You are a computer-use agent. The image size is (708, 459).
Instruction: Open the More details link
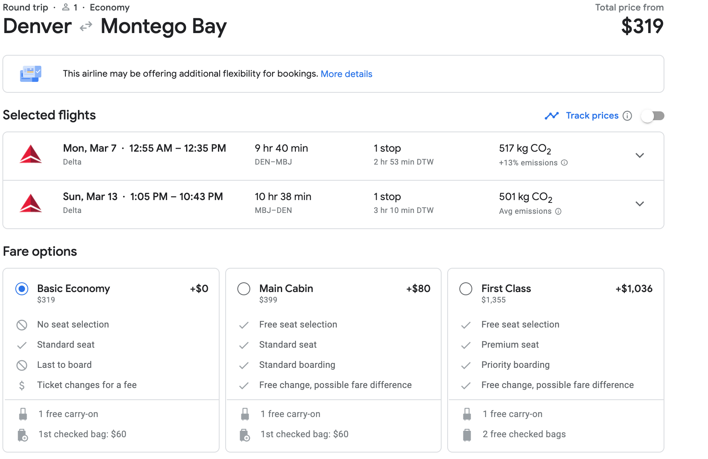(x=346, y=74)
